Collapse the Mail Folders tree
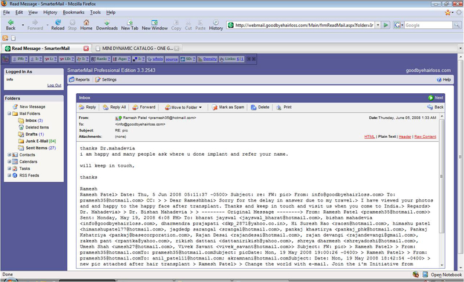The image size is (464, 282). click(x=9, y=113)
